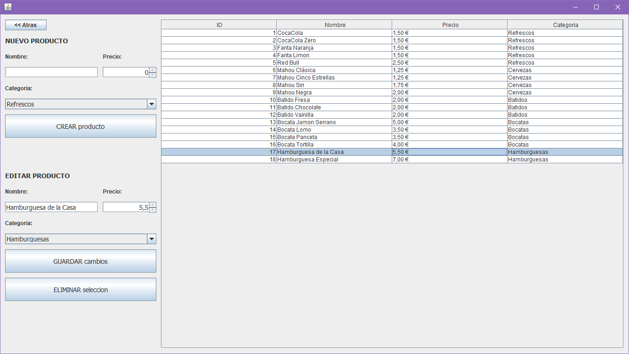Decrease the edit price with the down arrow
This screenshot has width=629, height=354.
[x=153, y=210]
